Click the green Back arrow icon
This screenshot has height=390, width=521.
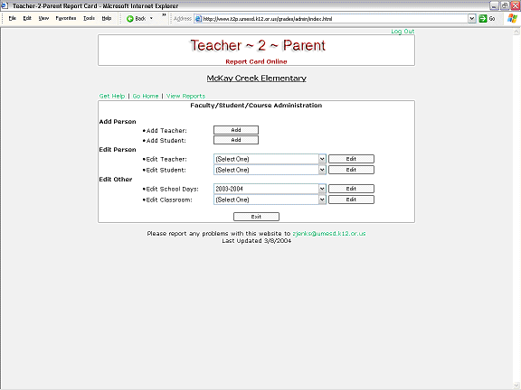click(x=130, y=19)
